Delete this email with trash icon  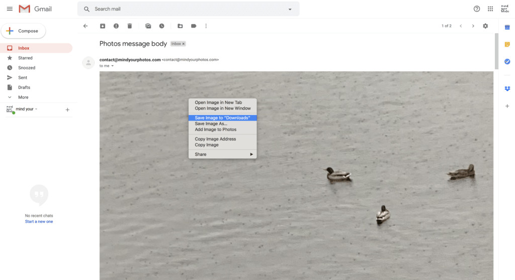(x=130, y=26)
